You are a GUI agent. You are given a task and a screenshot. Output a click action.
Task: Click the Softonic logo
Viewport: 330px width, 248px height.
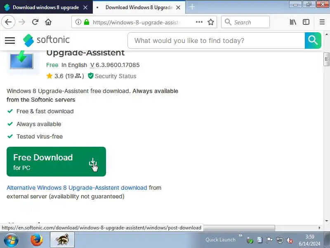(46, 40)
